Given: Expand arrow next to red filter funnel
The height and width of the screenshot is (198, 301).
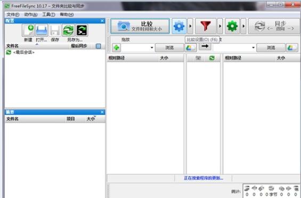Looking at the screenshot, I should point(220,26).
